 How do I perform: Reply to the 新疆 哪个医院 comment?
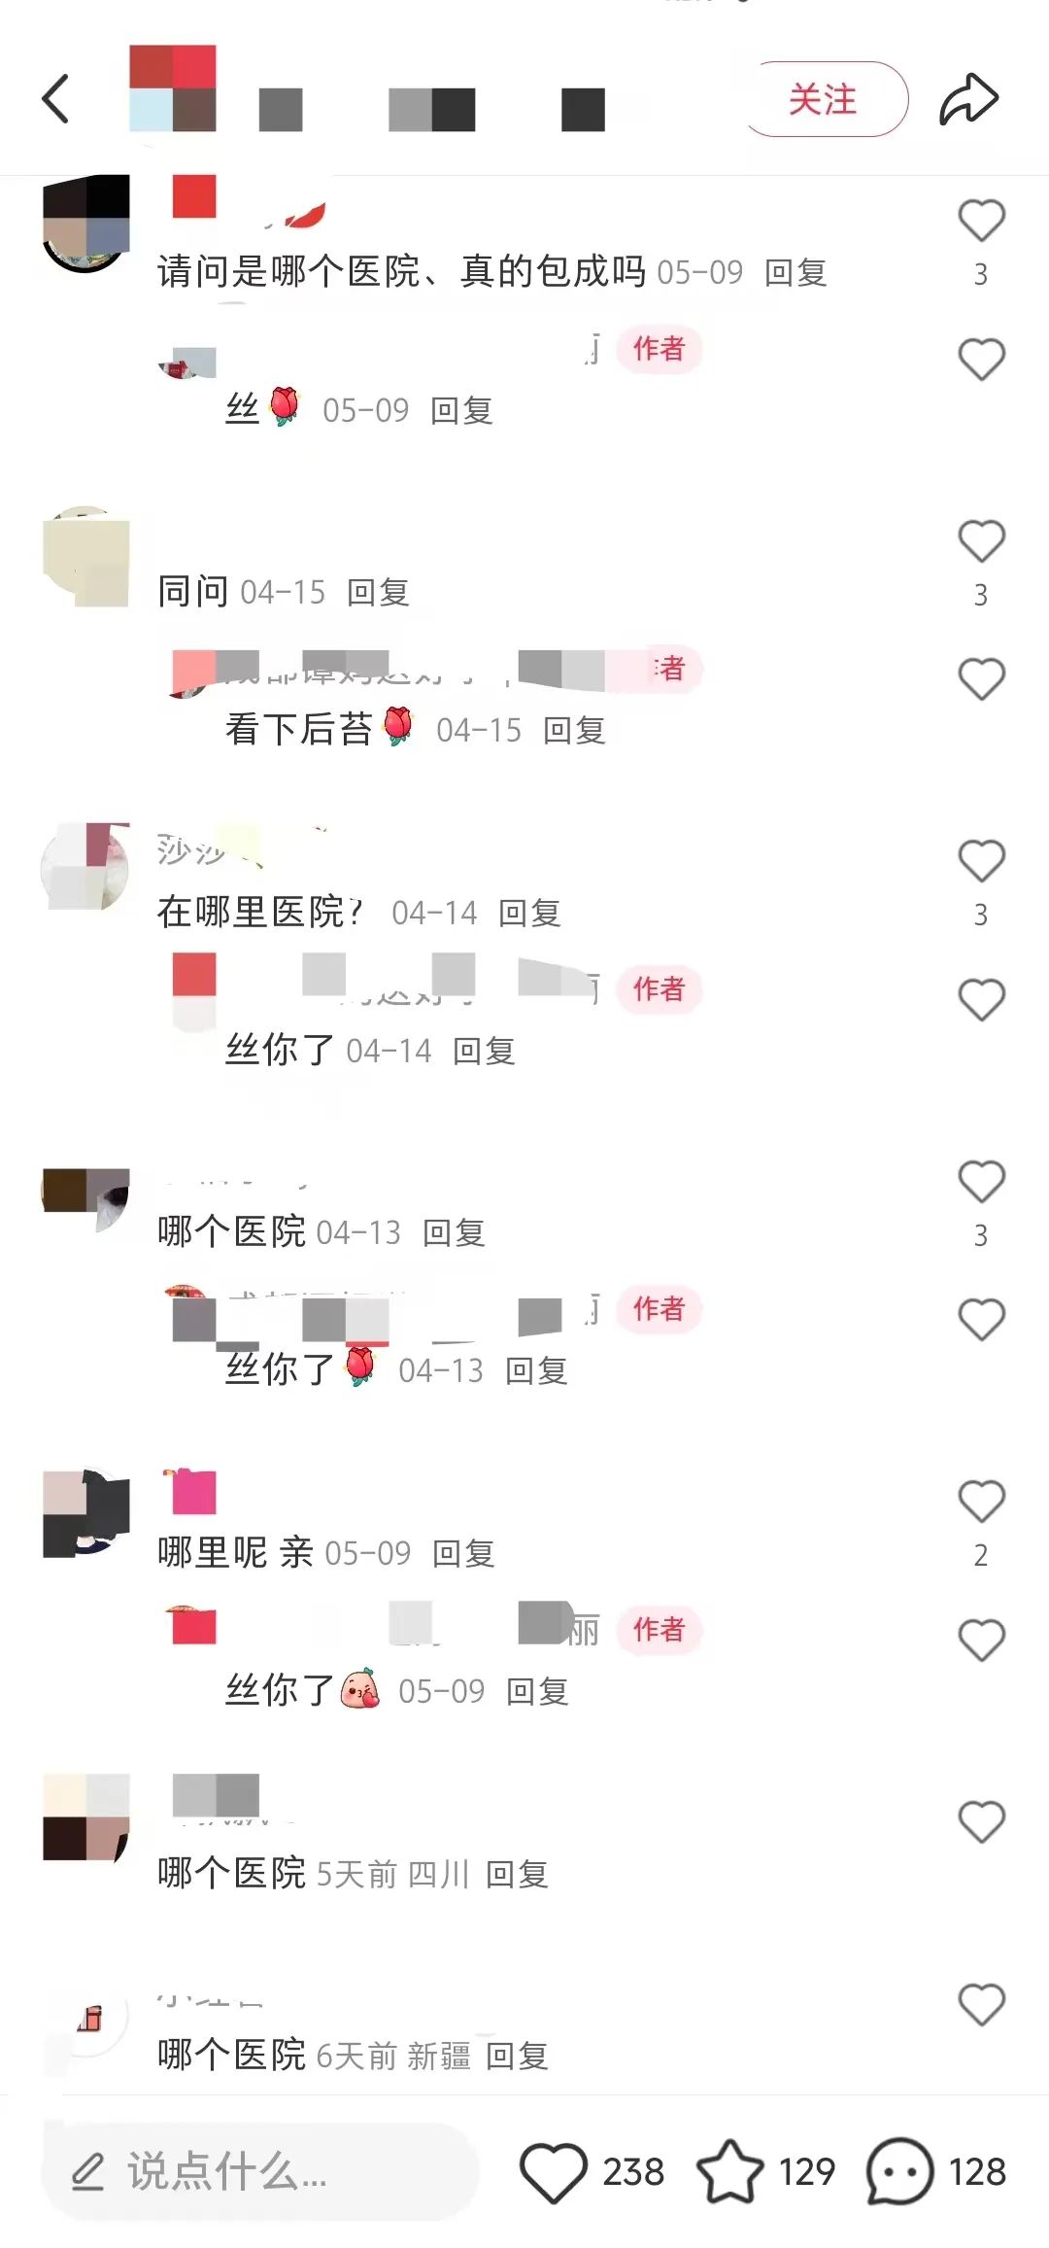[x=517, y=2057]
